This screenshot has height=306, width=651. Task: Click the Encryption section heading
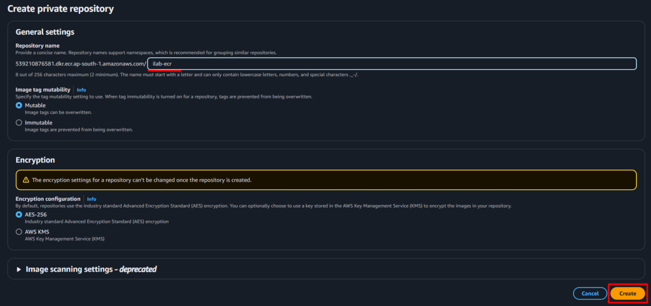(x=35, y=160)
